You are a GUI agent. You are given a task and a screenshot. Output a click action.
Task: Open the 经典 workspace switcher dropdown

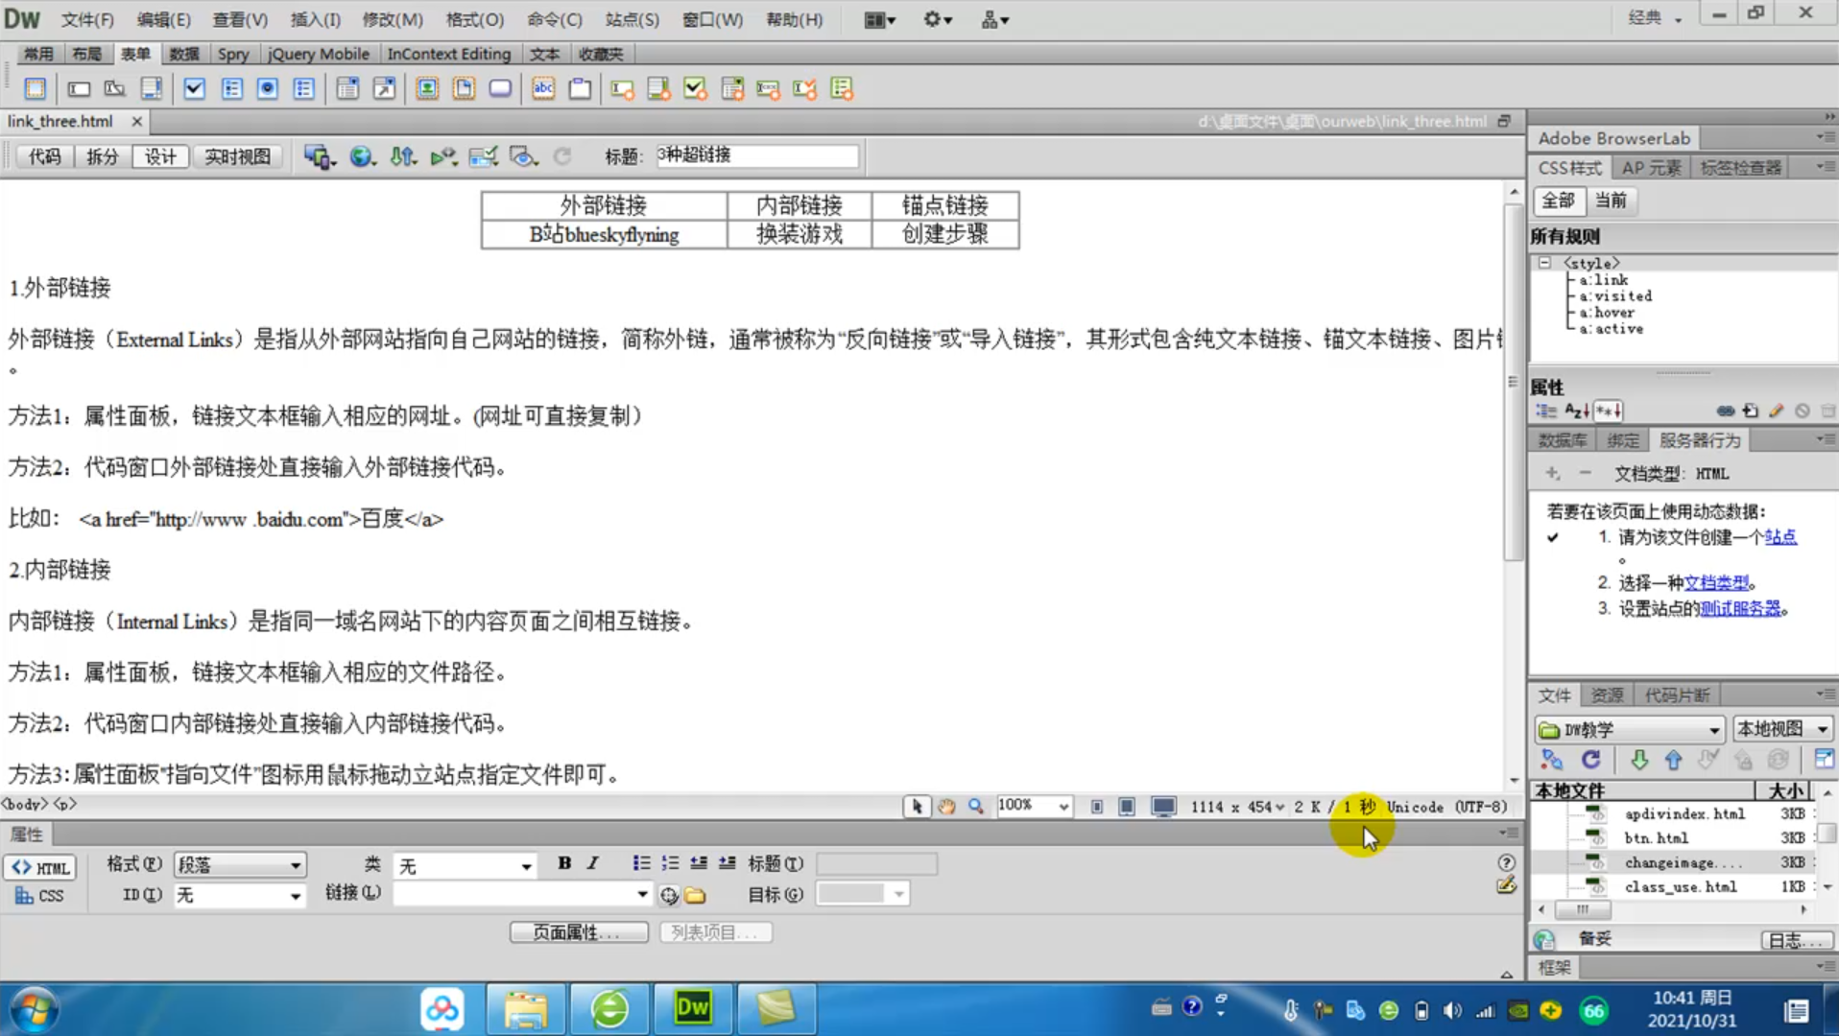point(1655,18)
